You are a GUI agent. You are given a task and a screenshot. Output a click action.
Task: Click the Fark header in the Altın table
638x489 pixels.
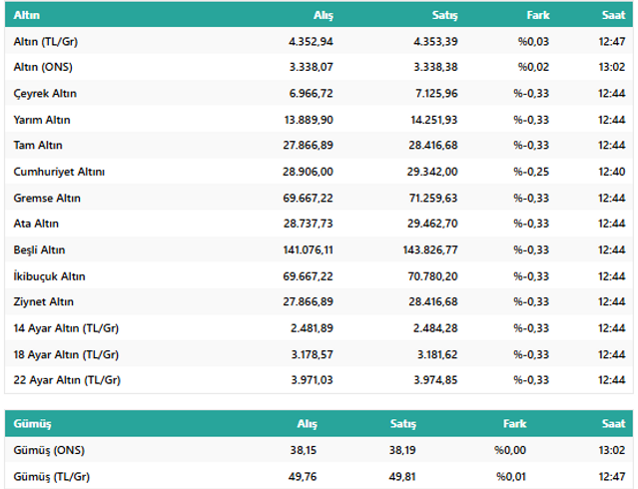537,15
